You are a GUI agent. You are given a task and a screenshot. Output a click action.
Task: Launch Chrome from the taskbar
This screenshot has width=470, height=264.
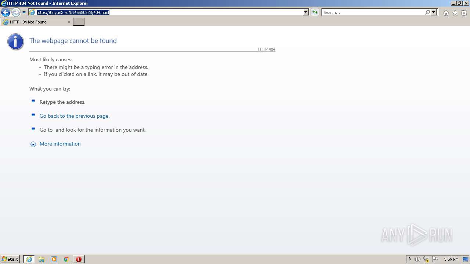click(66, 259)
